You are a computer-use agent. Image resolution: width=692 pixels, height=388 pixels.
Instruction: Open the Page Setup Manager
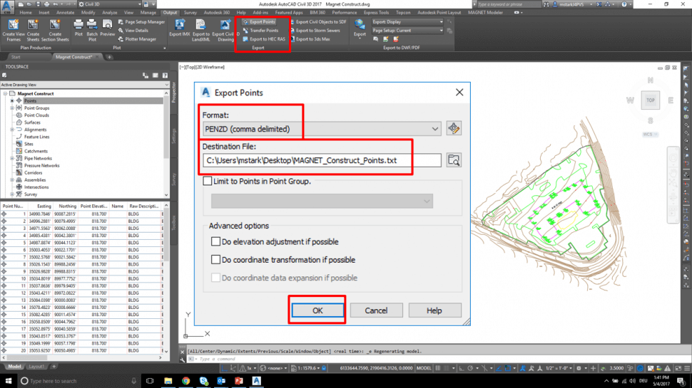141,21
